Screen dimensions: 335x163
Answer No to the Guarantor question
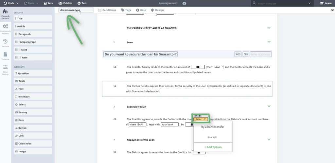pyautogui.click(x=246, y=54)
